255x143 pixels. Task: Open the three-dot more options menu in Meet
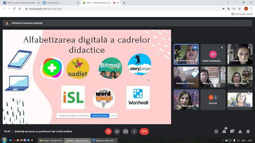[x=134, y=132]
